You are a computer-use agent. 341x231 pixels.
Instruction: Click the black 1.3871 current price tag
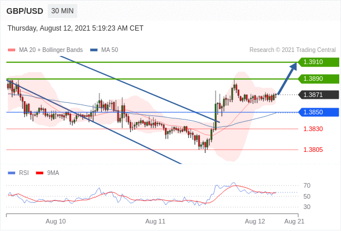(318, 95)
